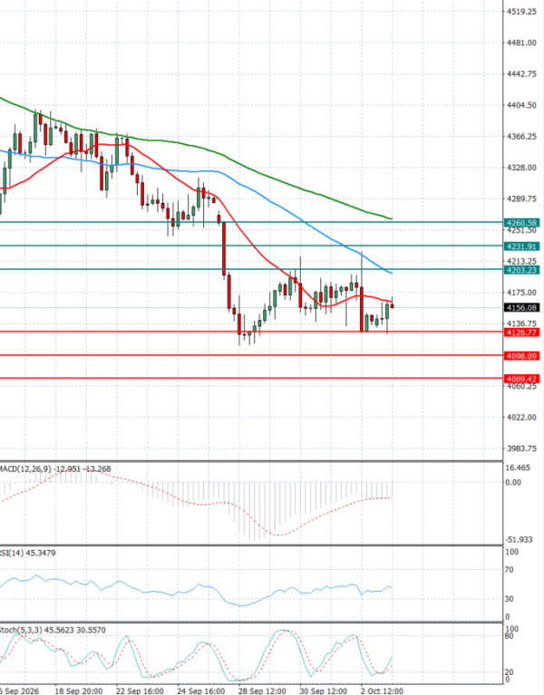
Task: Click the 70 level on RSI scale
Action: click(x=510, y=570)
